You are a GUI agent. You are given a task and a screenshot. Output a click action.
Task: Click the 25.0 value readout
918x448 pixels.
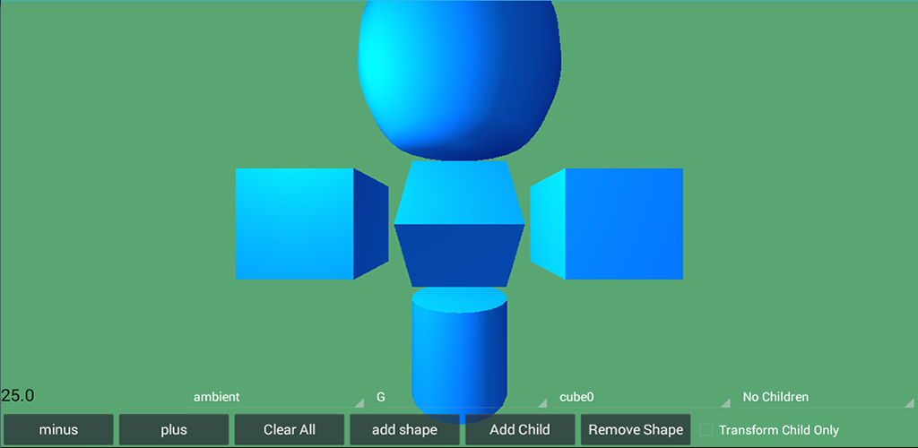pyautogui.click(x=18, y=395)
